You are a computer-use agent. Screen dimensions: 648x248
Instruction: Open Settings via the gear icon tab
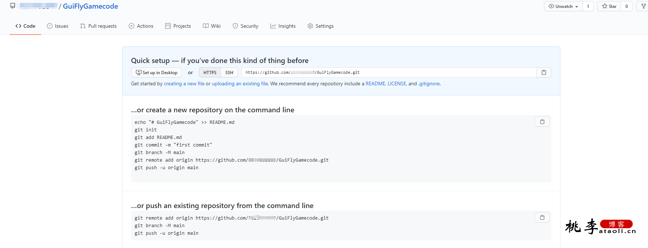[x=320, y=26]
